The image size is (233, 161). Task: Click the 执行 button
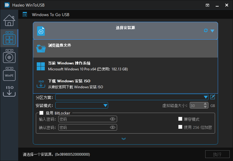pyautogui.click(x=217, y=154)
